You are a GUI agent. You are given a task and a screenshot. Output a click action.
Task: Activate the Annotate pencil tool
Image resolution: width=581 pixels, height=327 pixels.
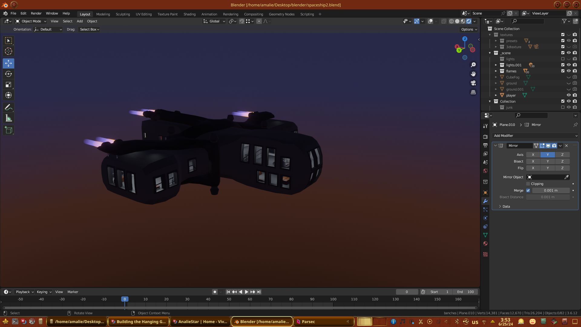click(8, 107)
